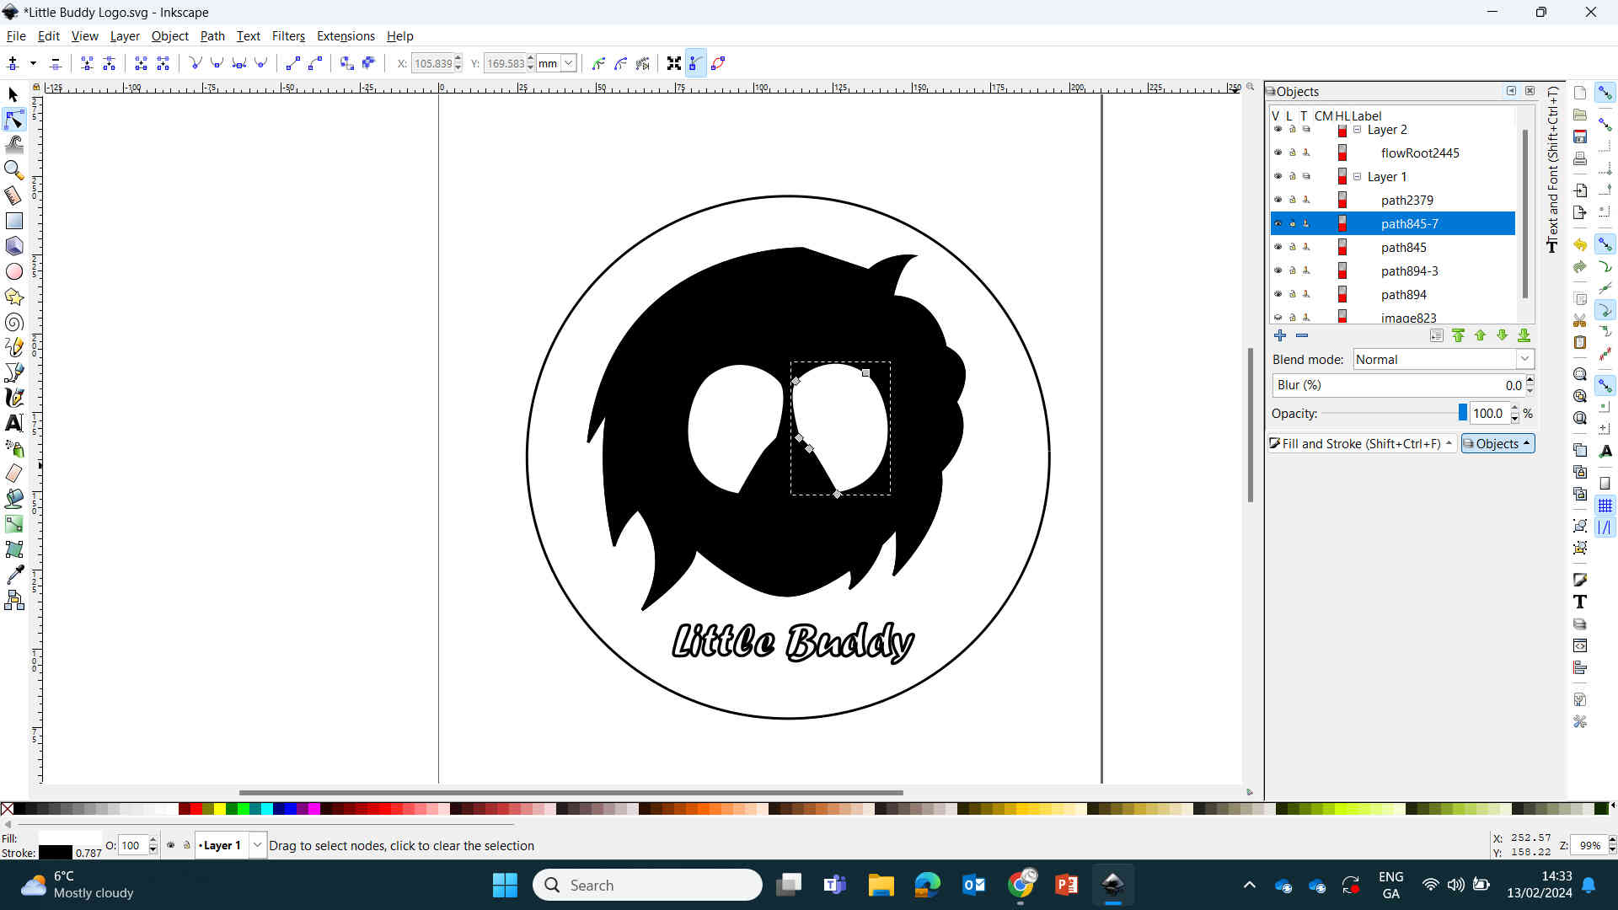Click the Save document icon

tap(1580, 136)
